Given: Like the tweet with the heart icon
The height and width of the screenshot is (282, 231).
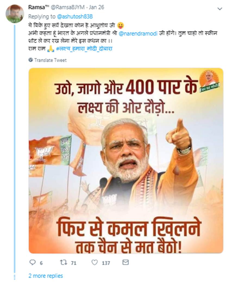Looking at the screenshot, I should click(x=94, y=262).
